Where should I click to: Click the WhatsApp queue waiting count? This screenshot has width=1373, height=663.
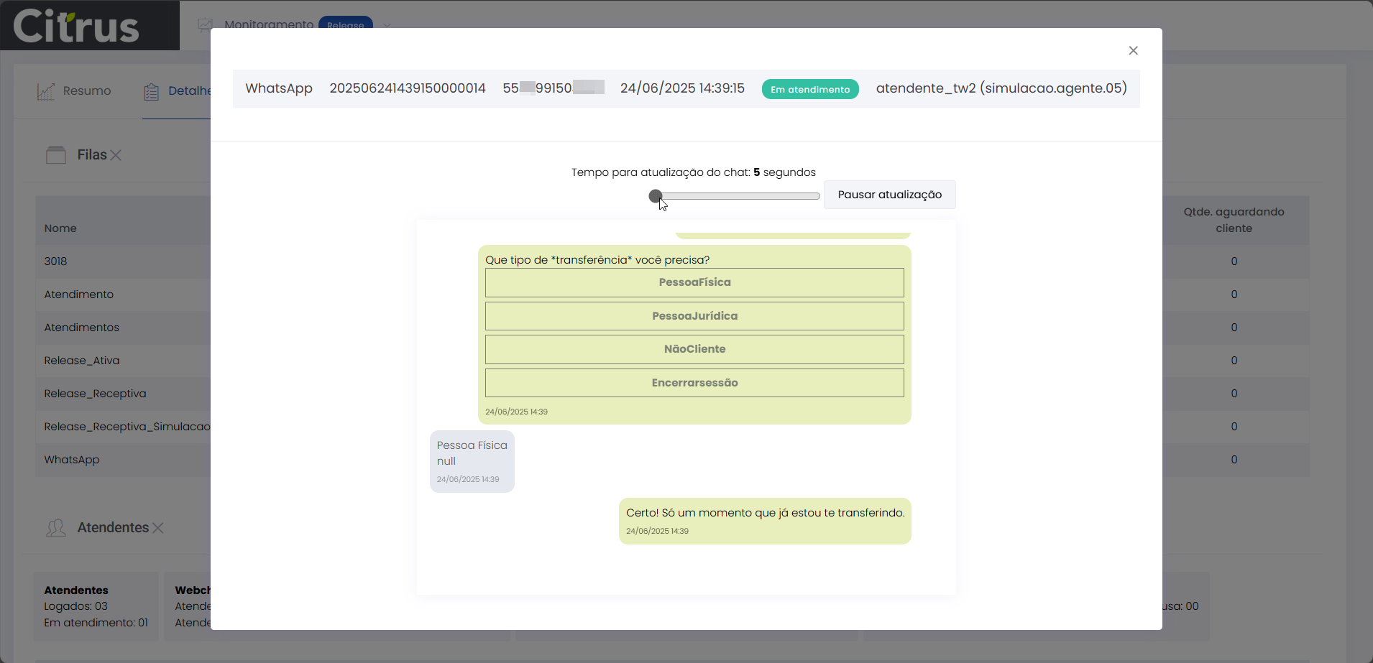1234,460
